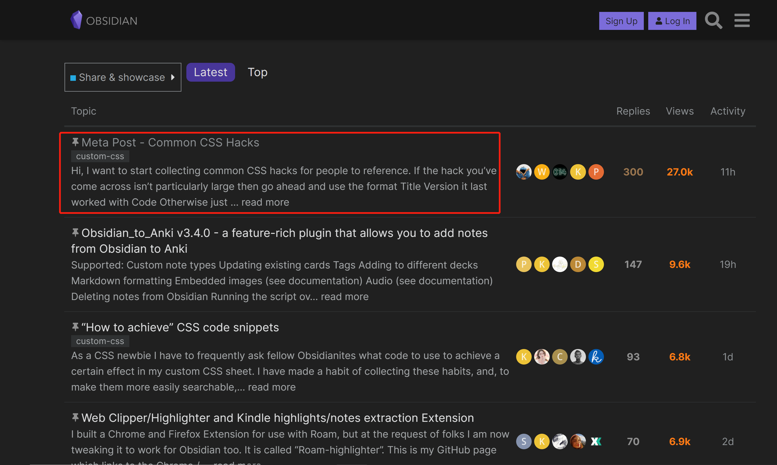The height and width of the screenshot is (465, 777).
Task: Click the pin icon on Web Clipper topic
Action: coord(75,417)
